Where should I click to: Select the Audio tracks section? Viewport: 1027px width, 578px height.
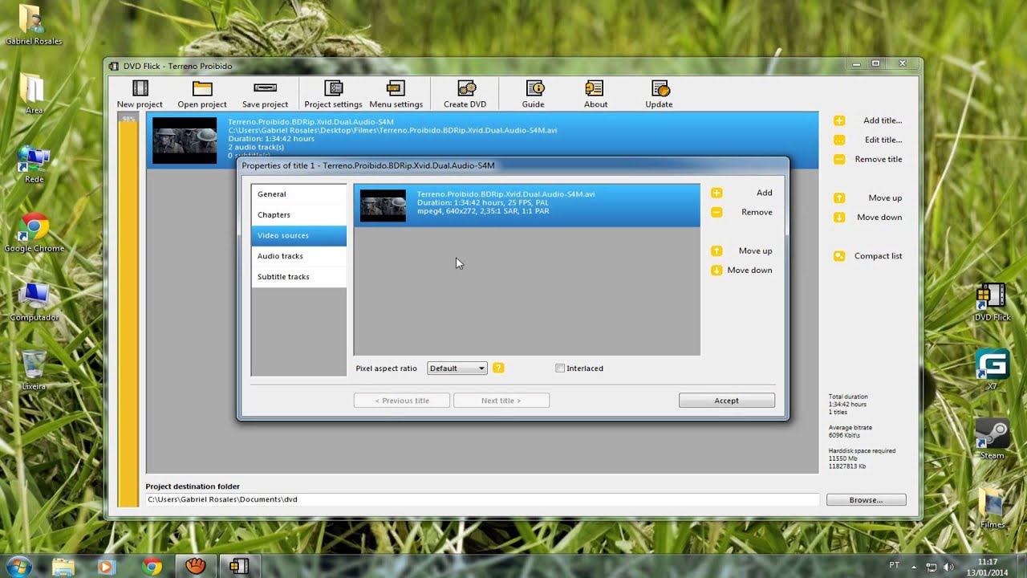(x=298, y=256)
